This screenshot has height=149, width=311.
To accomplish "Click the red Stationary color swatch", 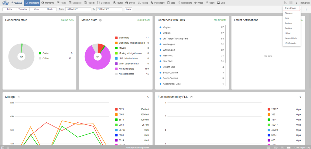I will pyautogui.click(x=116, y=38).
